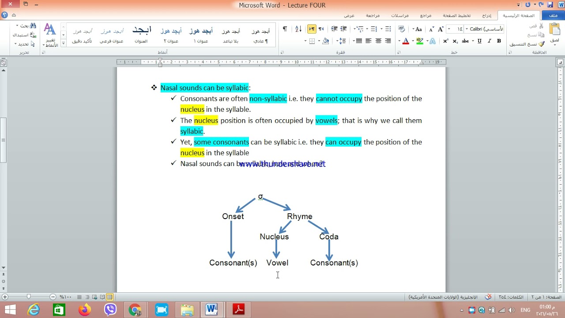
Task: Open the font color dropdown arrow
Action: [x=399, y=41]
